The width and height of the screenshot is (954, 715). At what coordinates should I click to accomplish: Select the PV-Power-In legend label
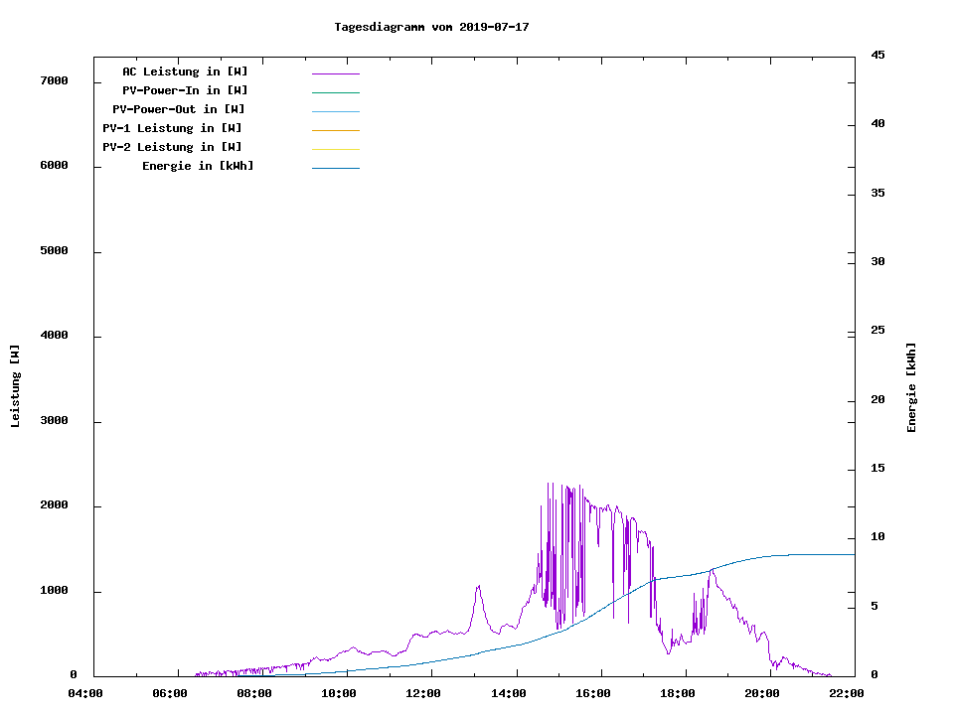click(x=192, y=90)
